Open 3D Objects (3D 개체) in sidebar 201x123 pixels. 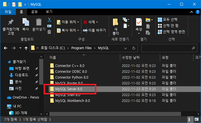pos(18,113)
